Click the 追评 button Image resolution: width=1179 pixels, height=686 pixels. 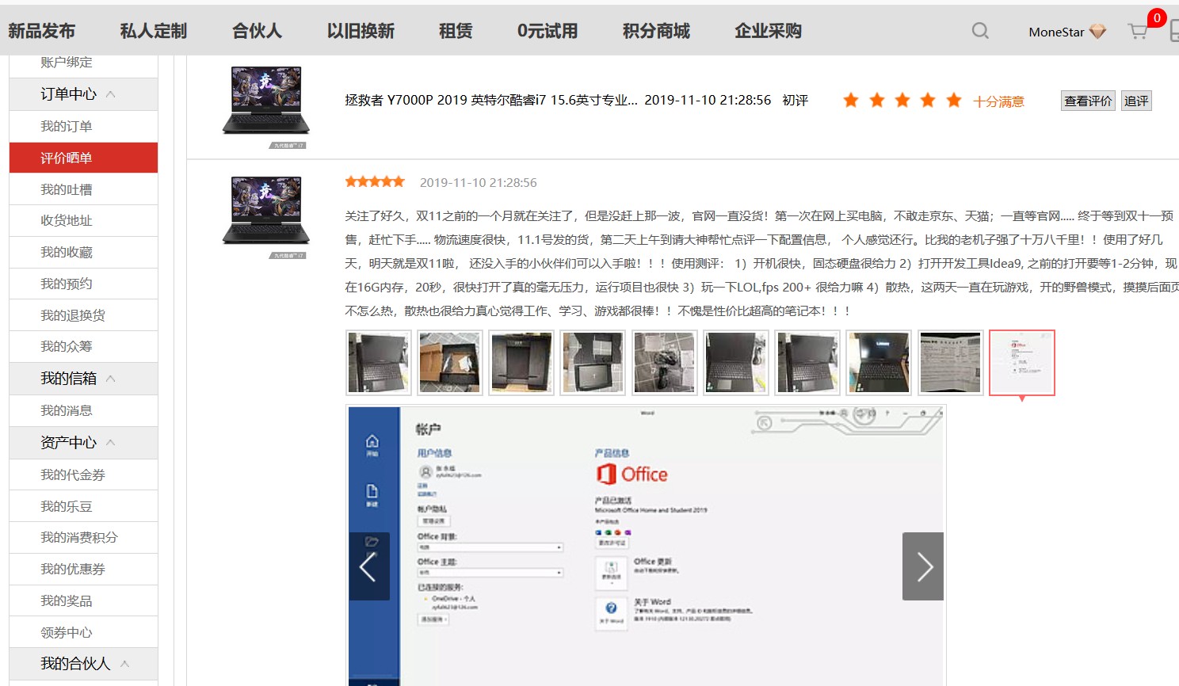click(1135, 101)
